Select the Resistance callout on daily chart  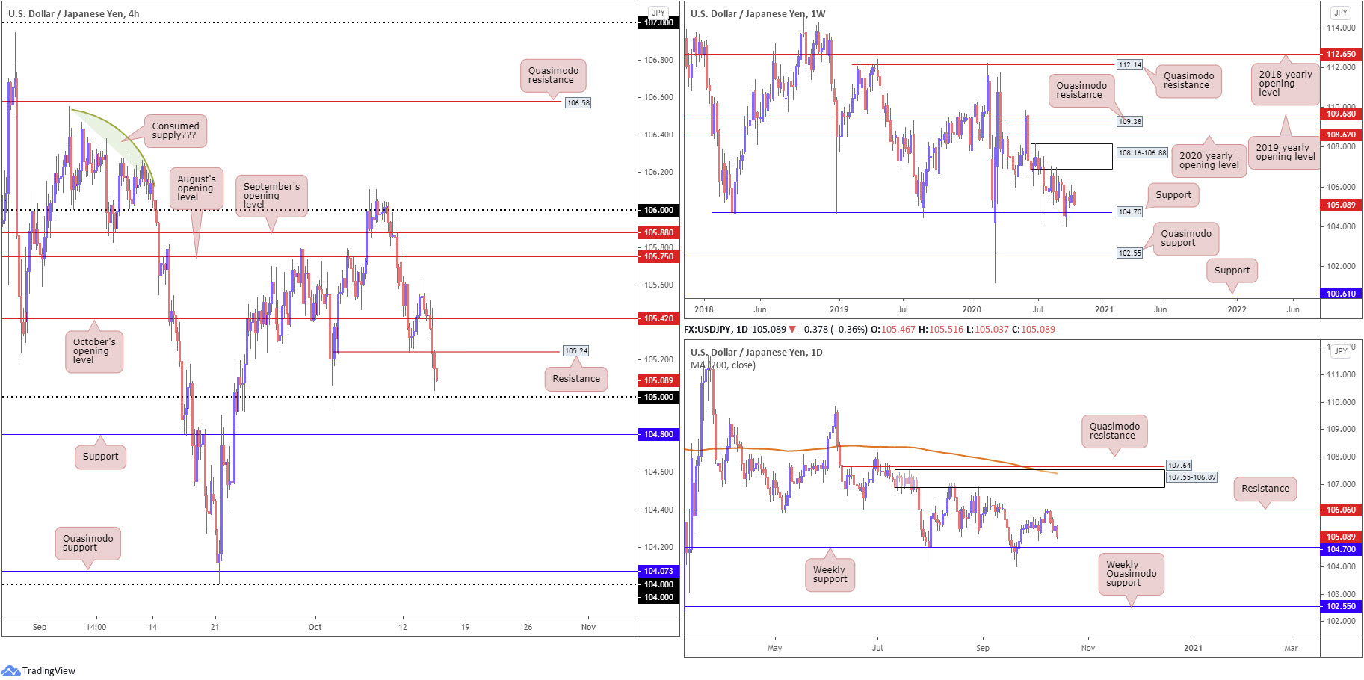pos(1265,489)
